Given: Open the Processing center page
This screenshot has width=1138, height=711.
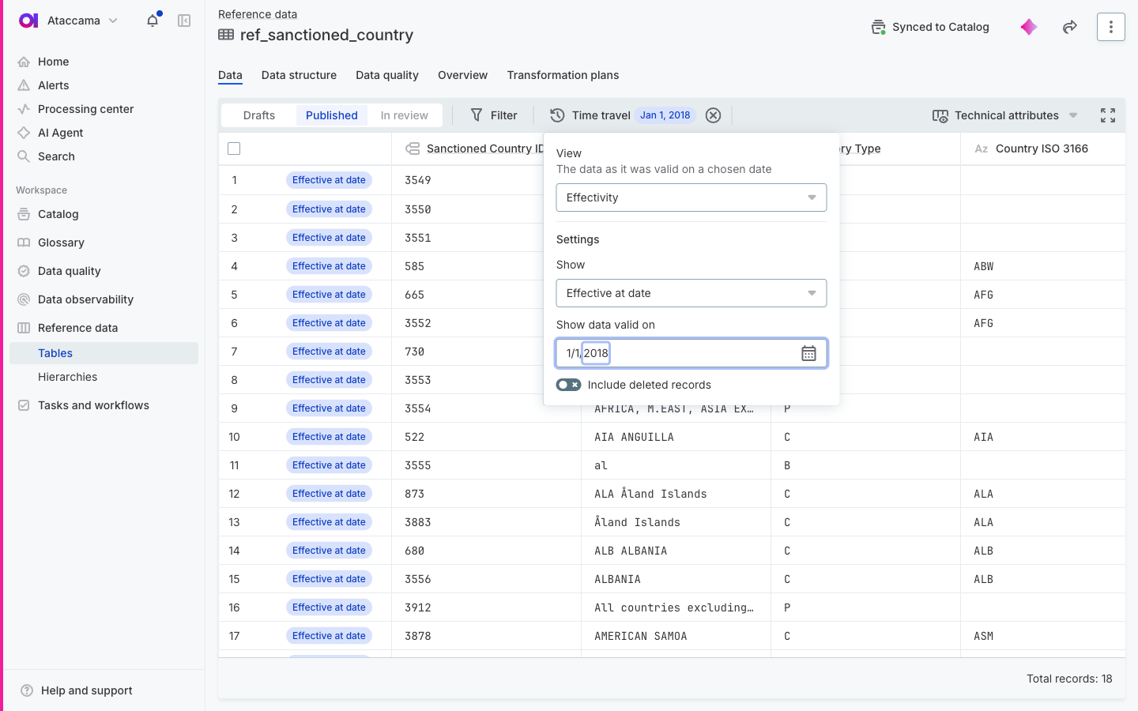Looking at the screenshot, I should [x=85, y=109].
